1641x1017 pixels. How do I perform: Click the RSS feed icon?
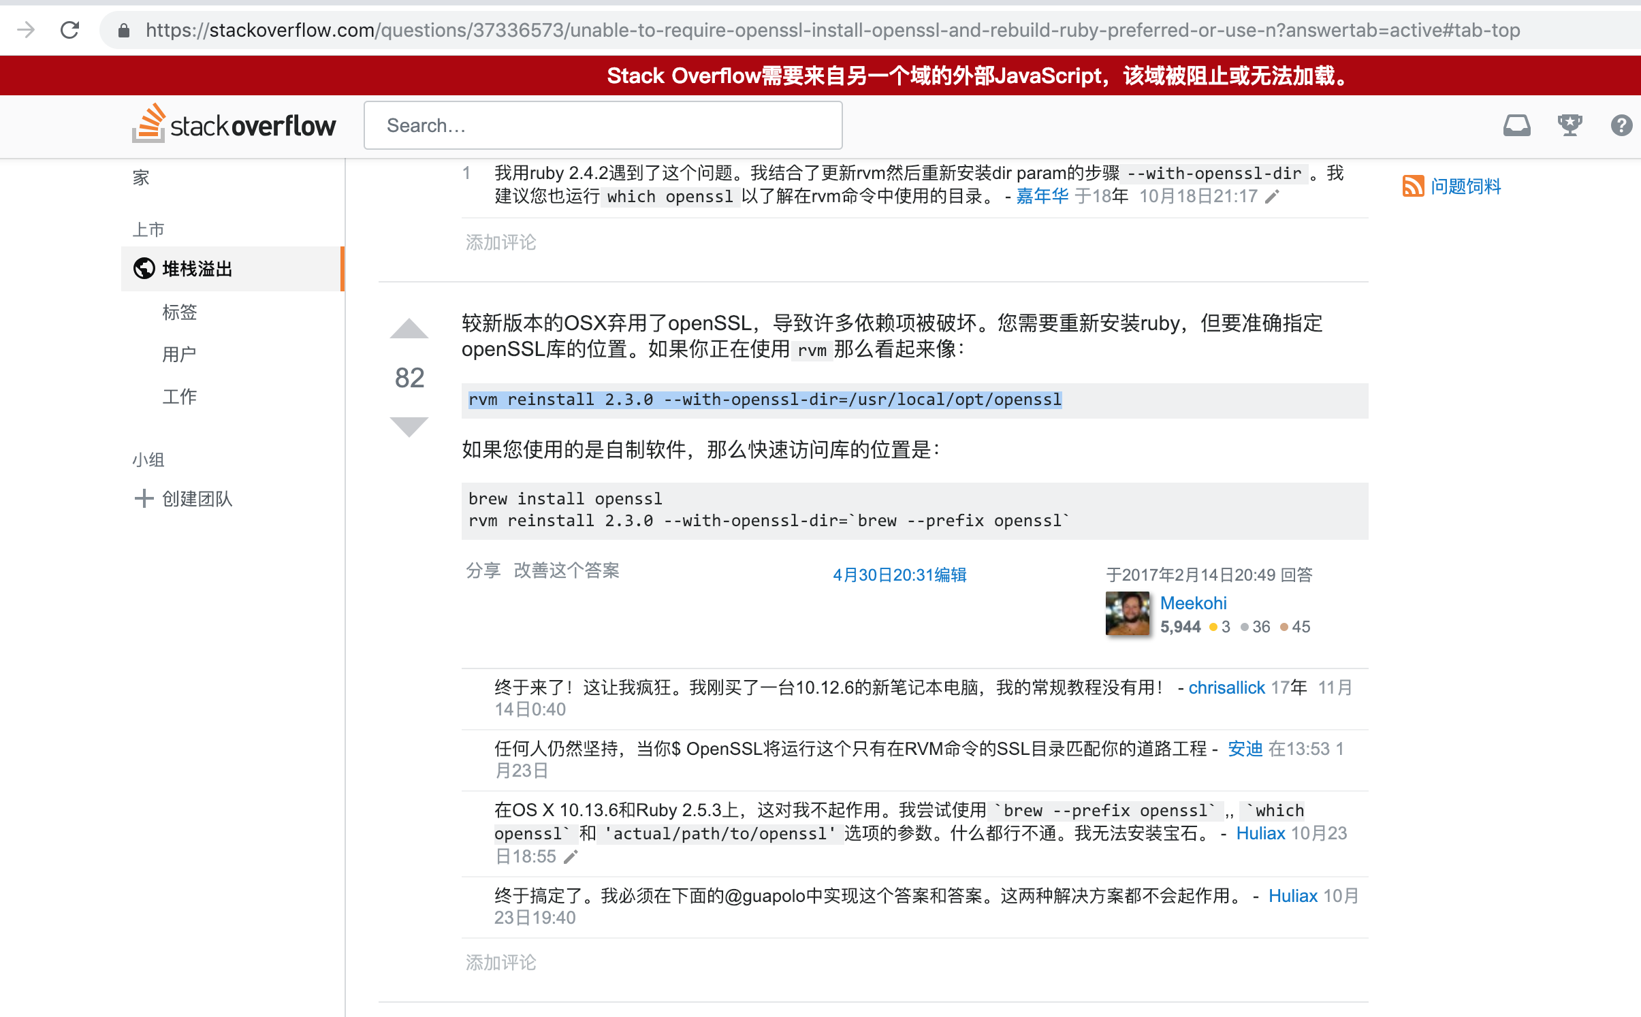tap(1413, 186)
